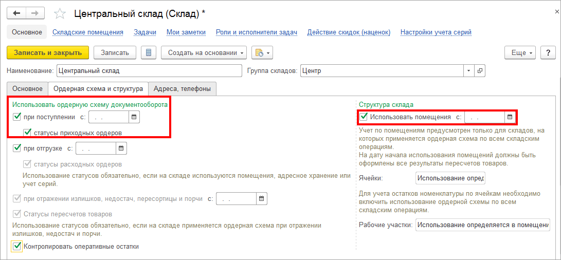Select the top Основное navigation item
561x260 pixels.
(x=27, y=32)
